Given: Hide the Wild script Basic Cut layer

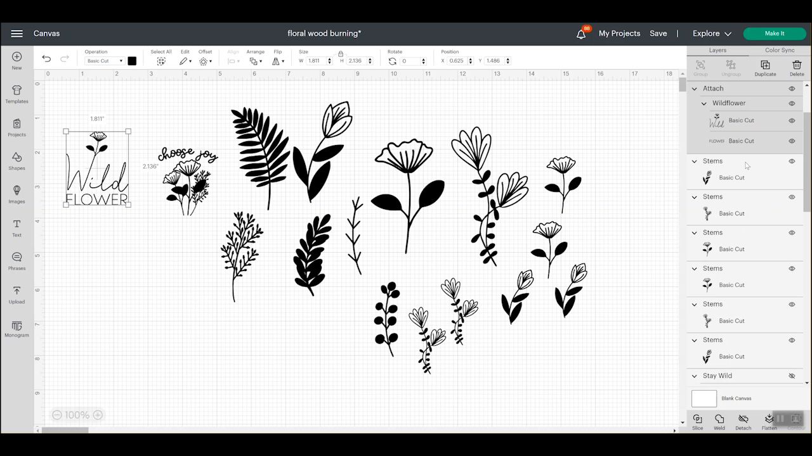Looking at the screenshot, I should 792,120.
